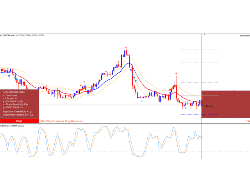Click the -59:04 candle countdown timer
The height and width of the screenshot is (188, 250).
(209, 107)
